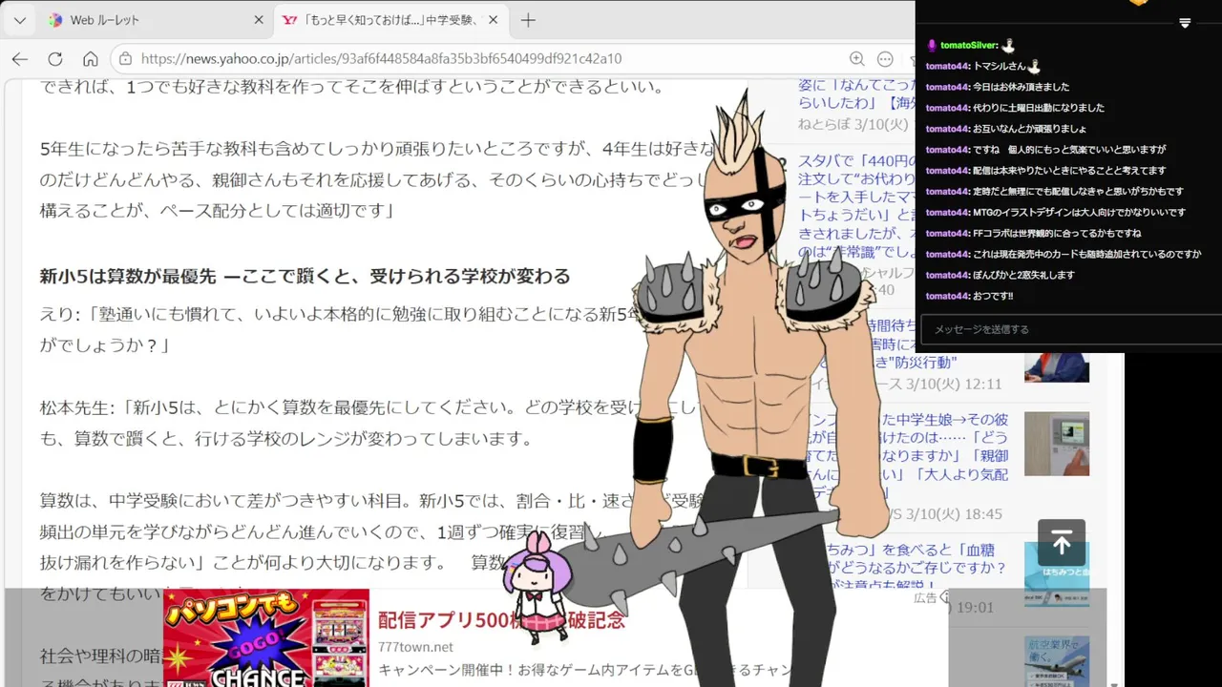
Task: Open the 配信アプリ500 記念 ad headline
Action: tap(502, 620)
